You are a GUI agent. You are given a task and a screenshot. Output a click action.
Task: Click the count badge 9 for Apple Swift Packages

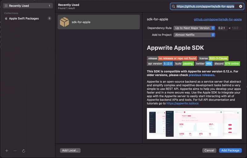(49, 19)
